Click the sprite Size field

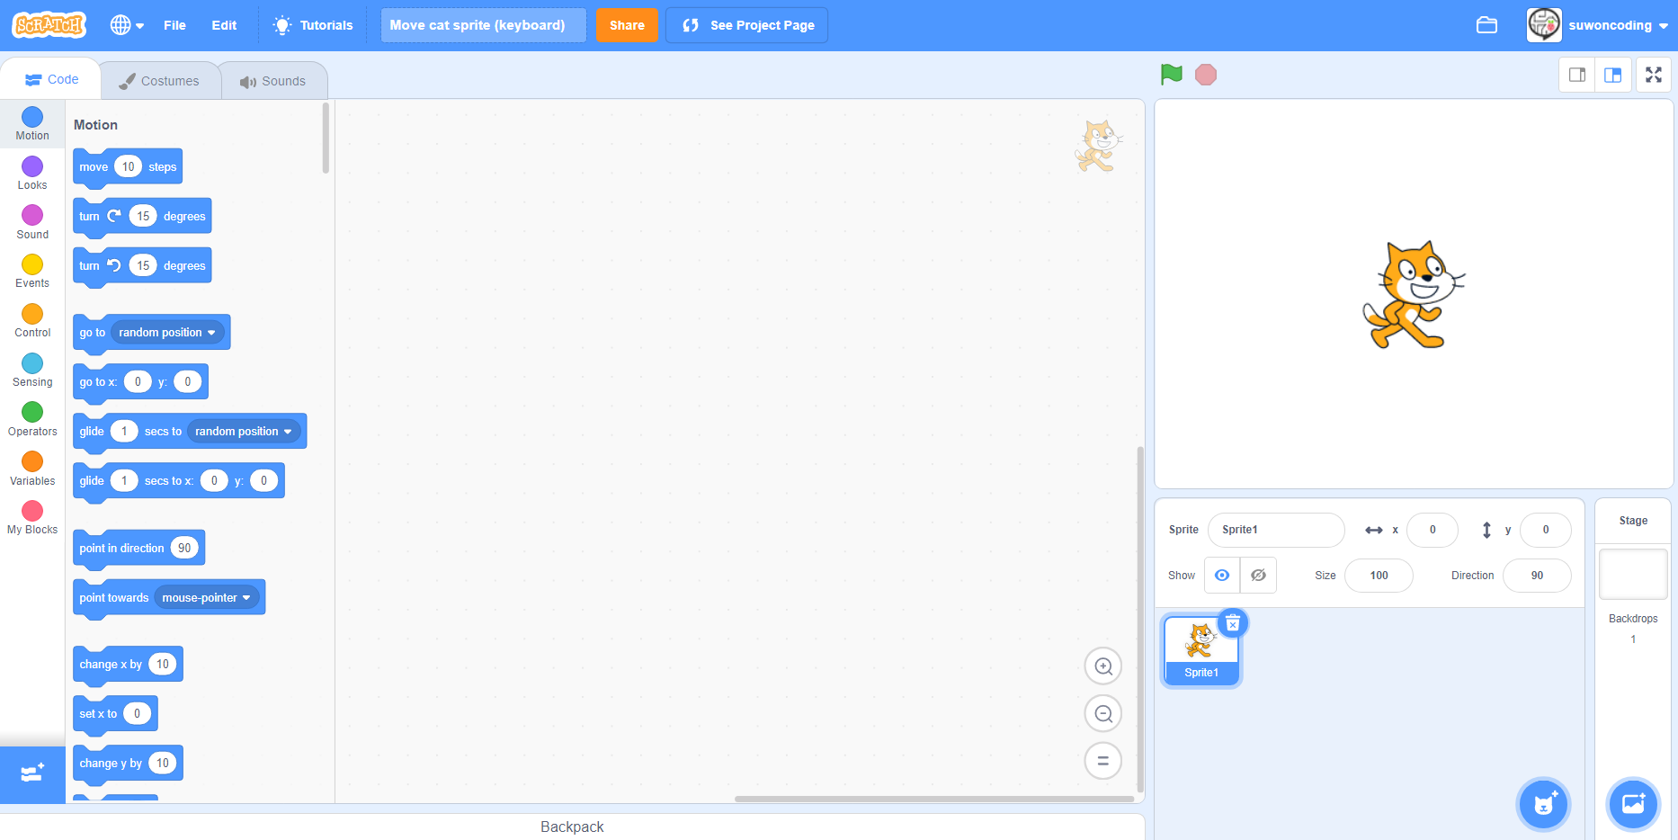[1379, 576]
